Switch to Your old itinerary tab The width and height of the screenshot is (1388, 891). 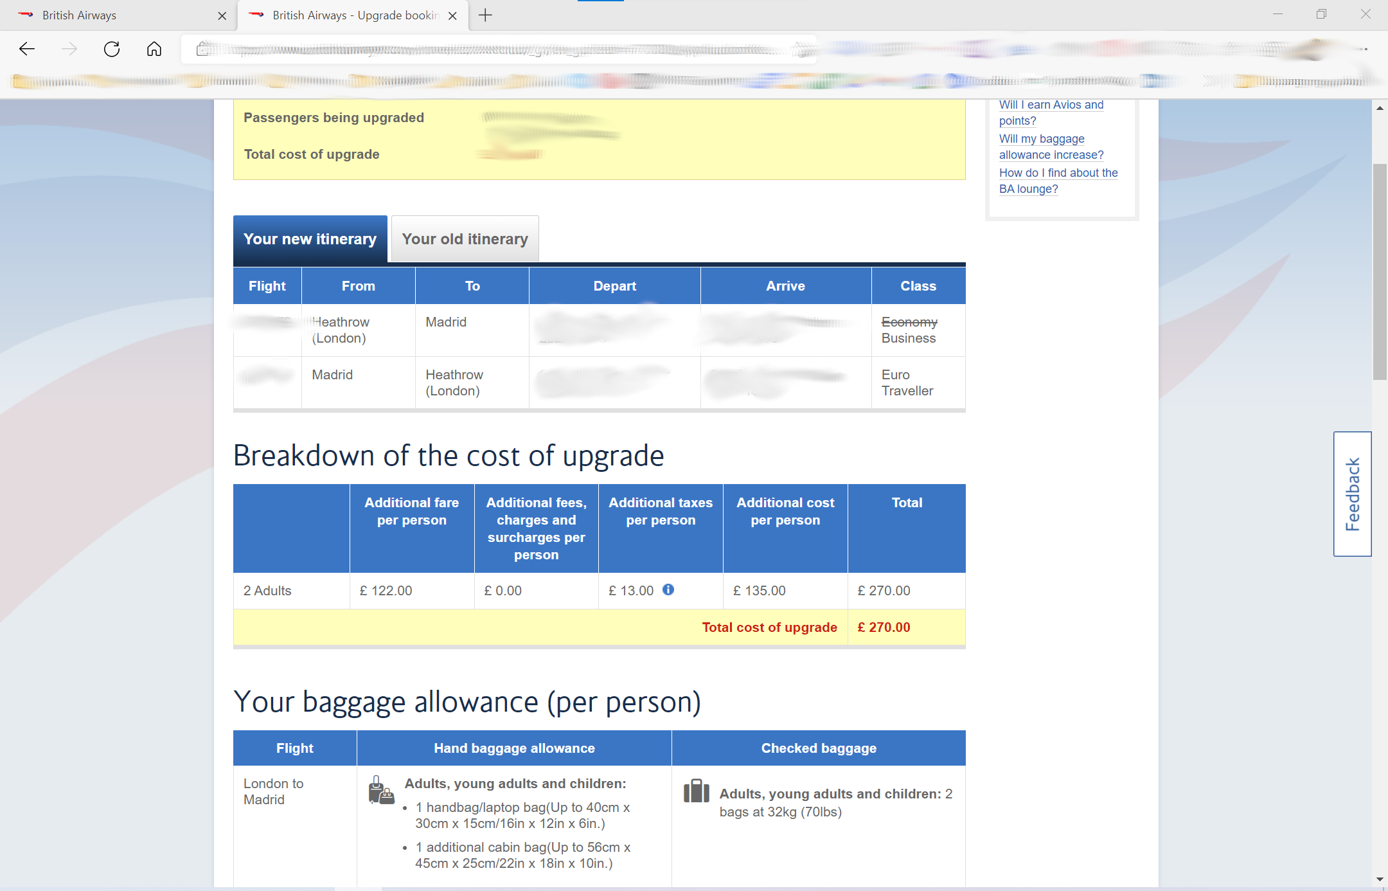click(465, 239)
